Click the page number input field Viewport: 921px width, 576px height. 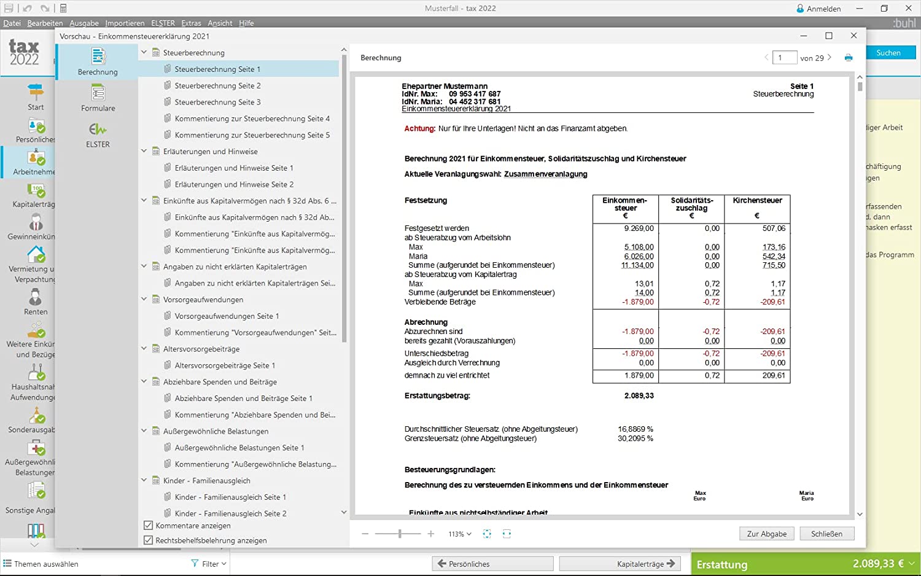[x=785, y=58]
